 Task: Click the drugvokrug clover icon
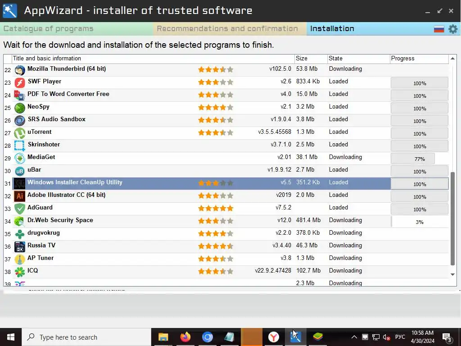point(20,234)
